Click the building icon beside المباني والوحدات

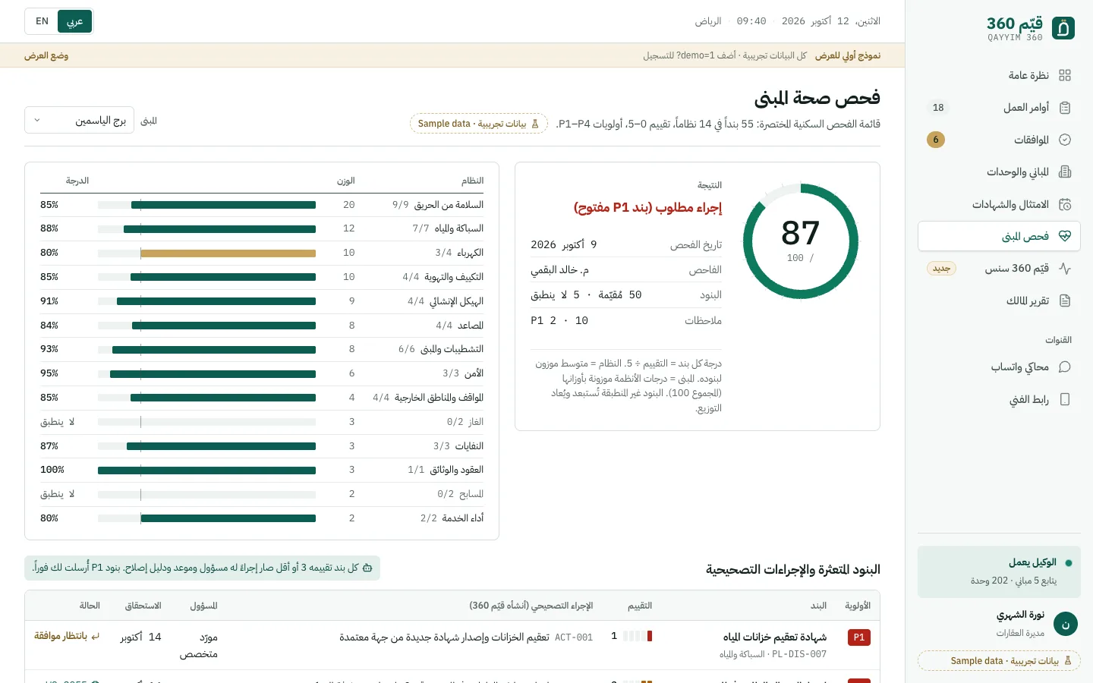click(1065, 172)
